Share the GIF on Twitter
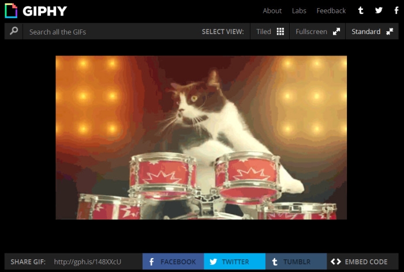 pos(235,262)
